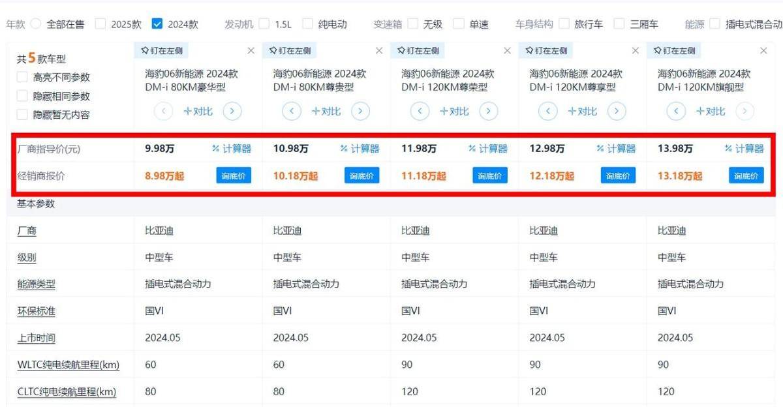Enable 隐藏相同参数 option
Image resolution: width=783 pixels, height=407 pixels.
pyautogui.click(x=22, y=96)
